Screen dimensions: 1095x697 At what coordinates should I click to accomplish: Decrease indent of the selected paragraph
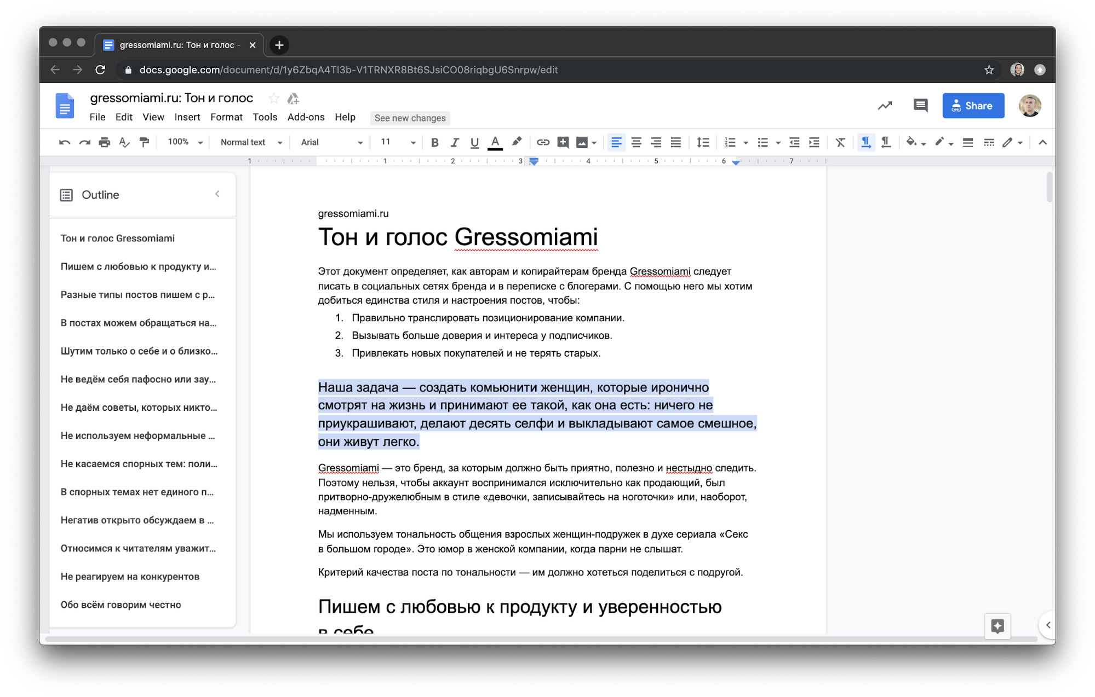pos(794,142)
